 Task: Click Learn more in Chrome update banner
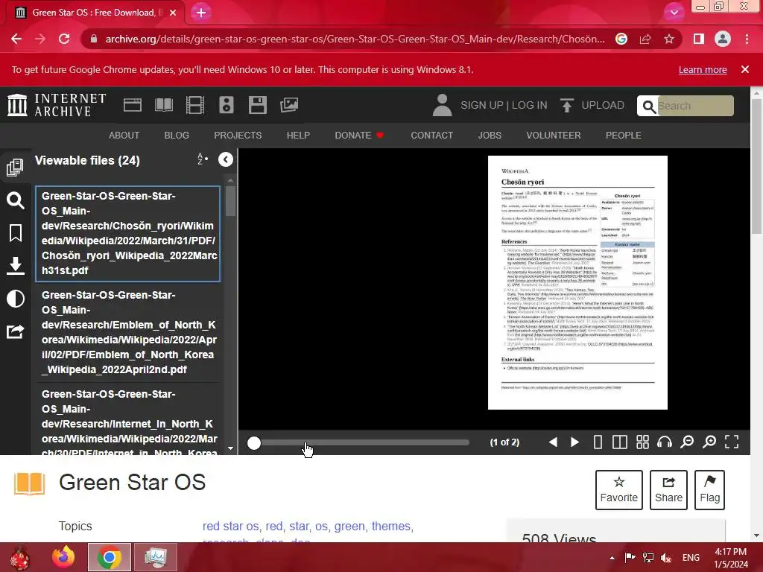[x=703, y=69]
